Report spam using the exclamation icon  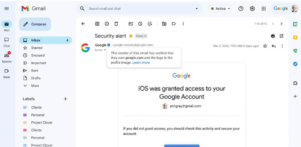(107, 24)
